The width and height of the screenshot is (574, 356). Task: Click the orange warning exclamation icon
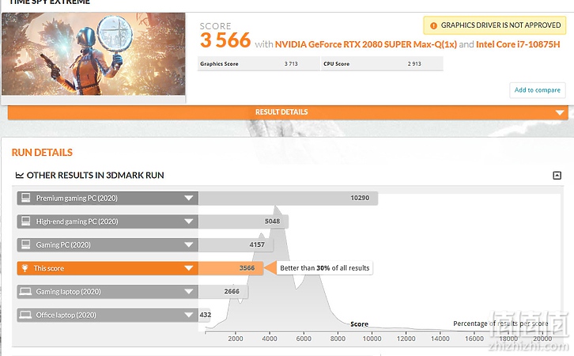point(433,25)
